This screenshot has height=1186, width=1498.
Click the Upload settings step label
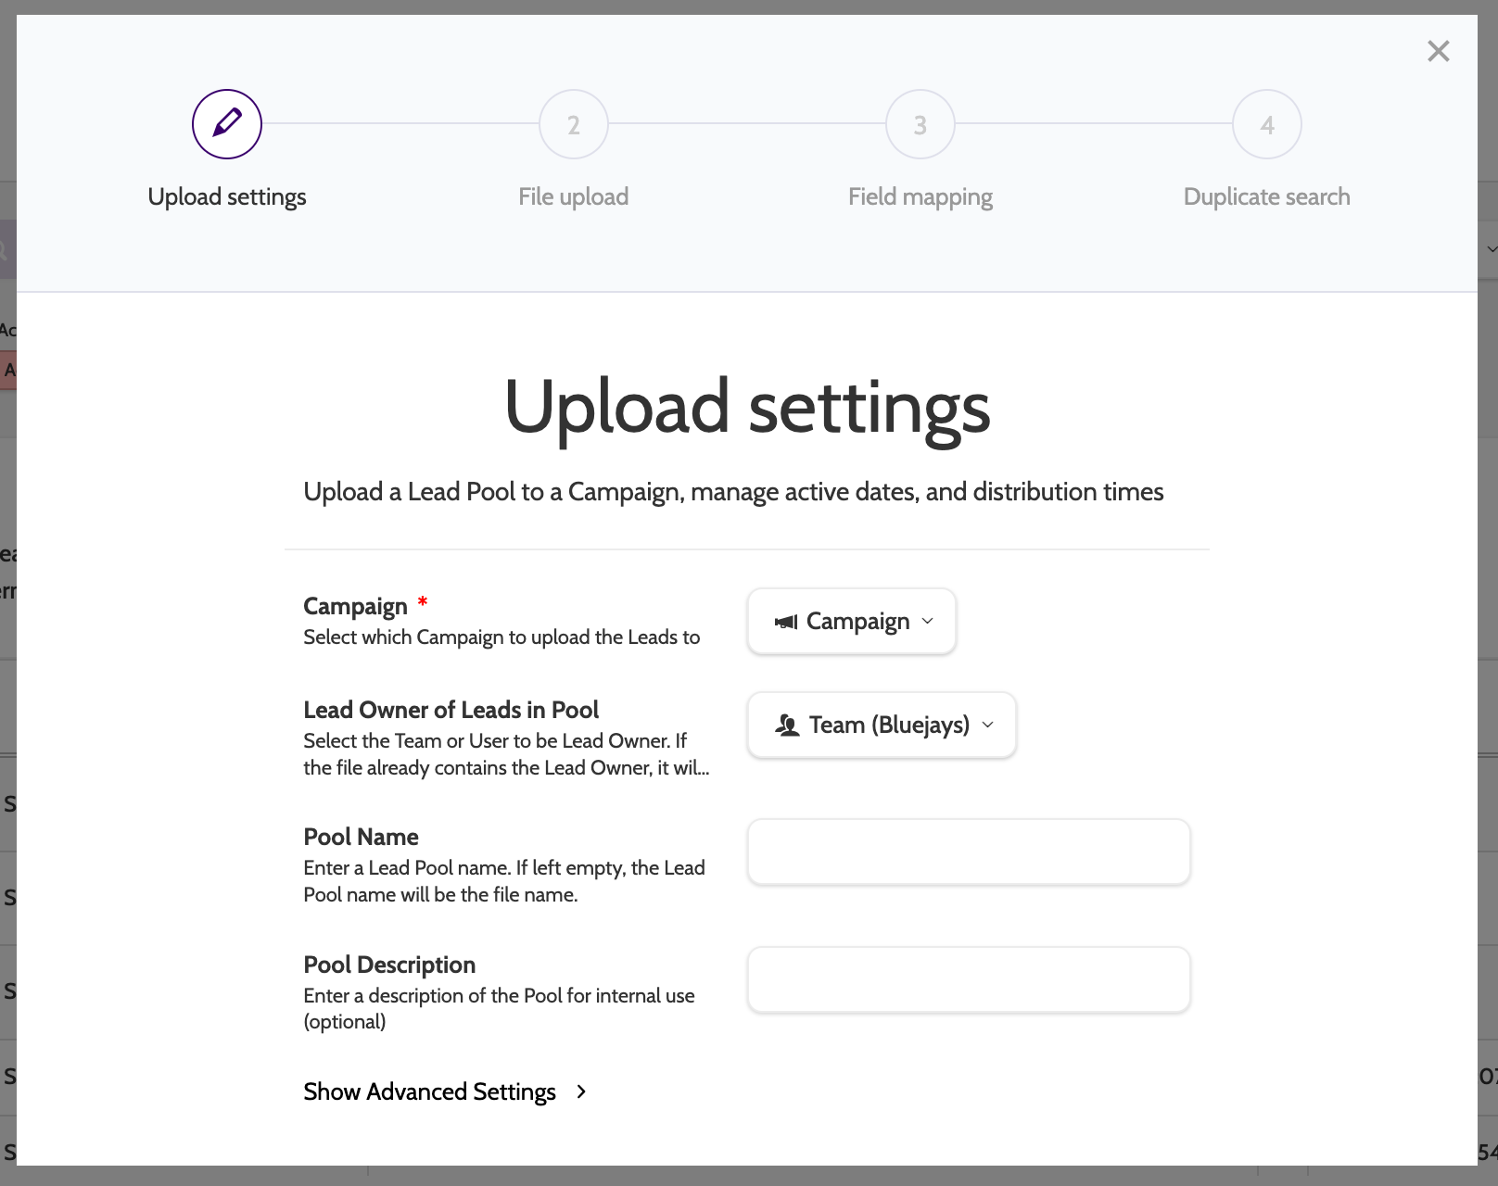coord(227,196)
